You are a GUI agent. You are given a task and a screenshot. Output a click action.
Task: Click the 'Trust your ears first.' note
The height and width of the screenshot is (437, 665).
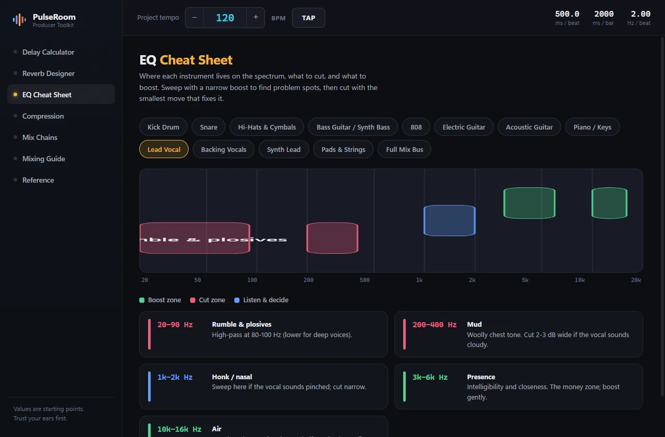41,418
